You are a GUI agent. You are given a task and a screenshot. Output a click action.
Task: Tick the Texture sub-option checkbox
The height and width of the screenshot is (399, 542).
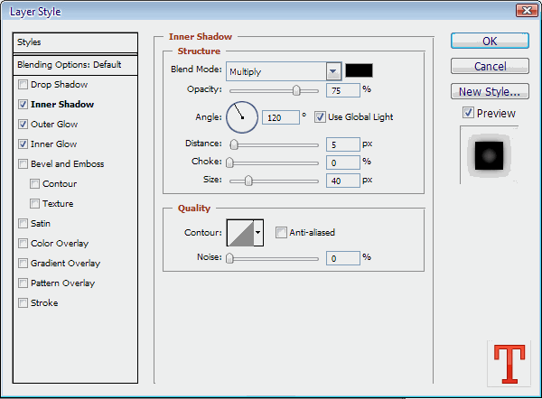[34, 203]
